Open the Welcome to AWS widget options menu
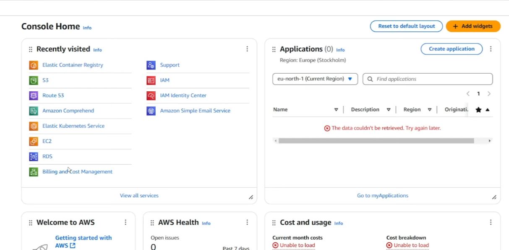Viewport: 509px width, 250px height. point(125,222)
